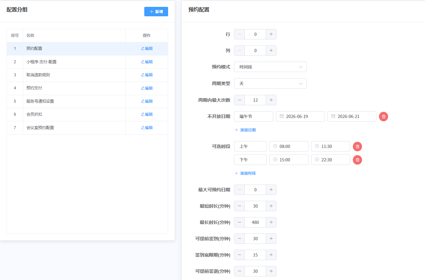
Task: Open the 2026-06-19 start date picker
Action: 300,116
